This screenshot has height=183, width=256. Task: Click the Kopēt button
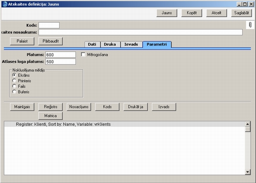192,13
